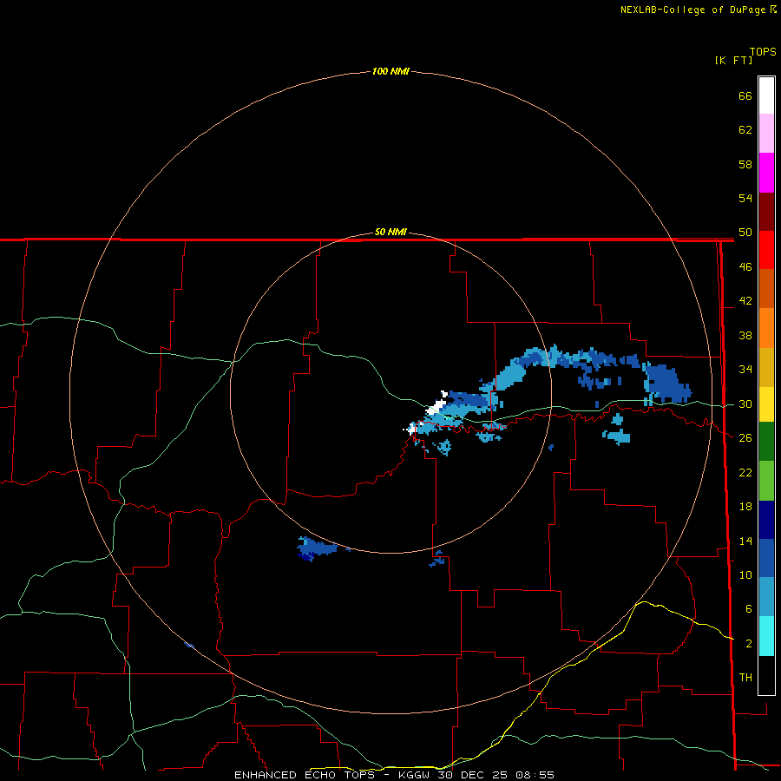Click the cyan legend swatch beside 2
Screen dimensions: 781x781
pos(766,636)
